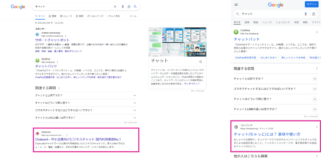This screenshot has width=321, height=164.
Task: Click the Google logo on desktop page
Action: [x=18, y=7]
